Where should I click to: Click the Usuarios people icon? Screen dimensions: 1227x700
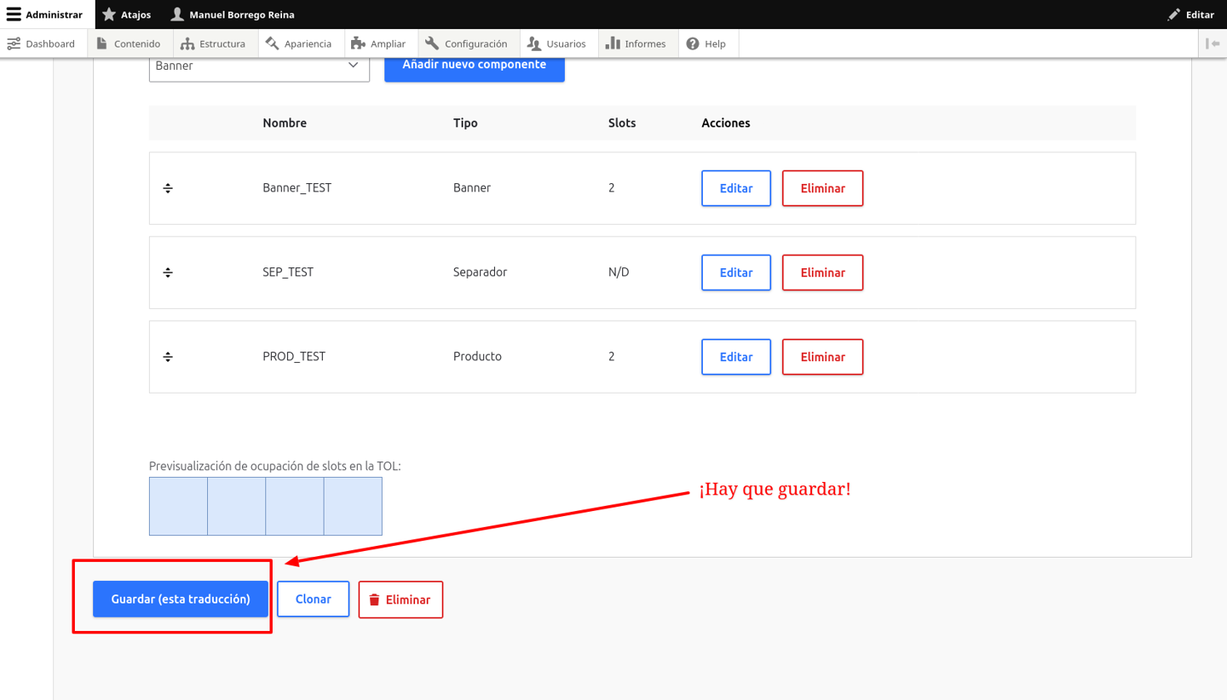click(534, 43)
